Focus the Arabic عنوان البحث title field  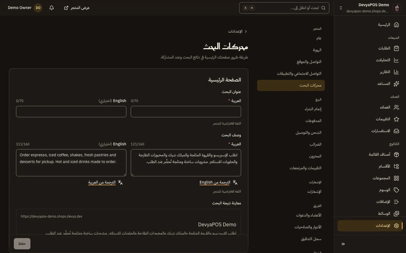186,112
